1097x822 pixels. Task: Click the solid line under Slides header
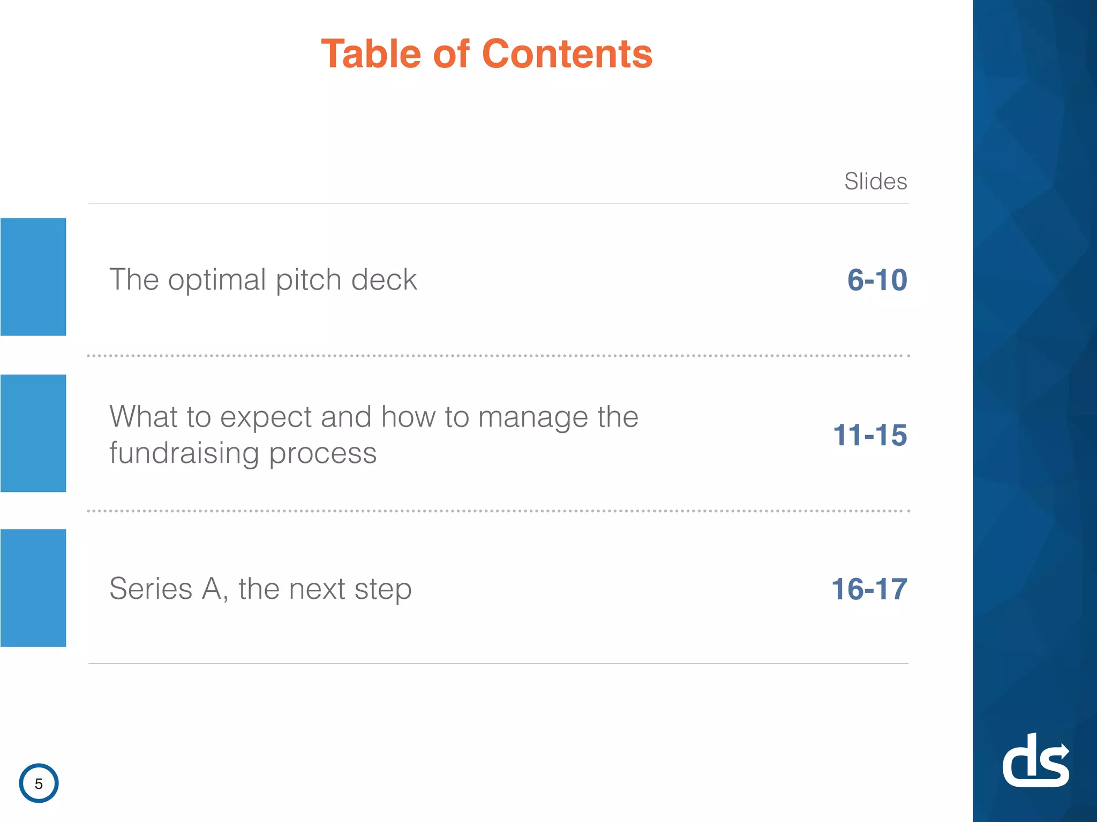tap(498, 203)
